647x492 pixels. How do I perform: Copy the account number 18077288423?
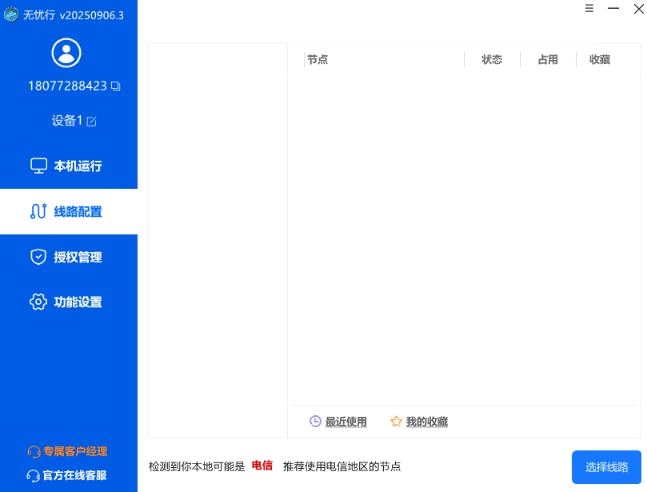tap(116, 86)
